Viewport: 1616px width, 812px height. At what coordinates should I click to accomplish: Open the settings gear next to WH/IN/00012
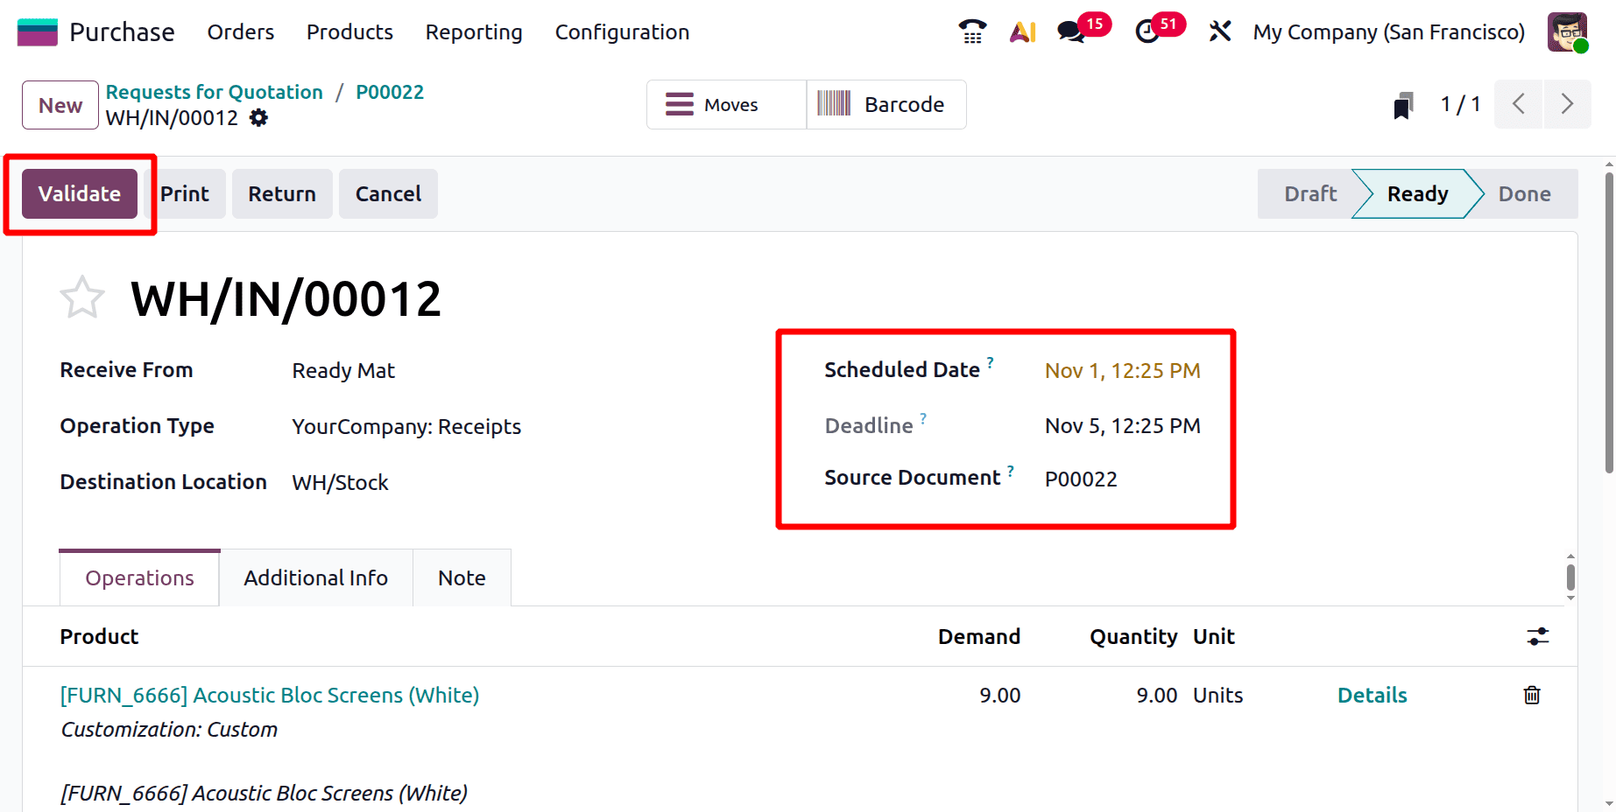coord(258,117)
